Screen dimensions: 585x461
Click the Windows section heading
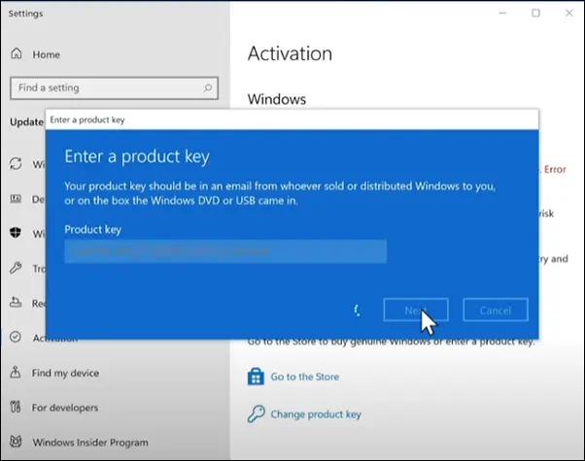tap(277, 99)
